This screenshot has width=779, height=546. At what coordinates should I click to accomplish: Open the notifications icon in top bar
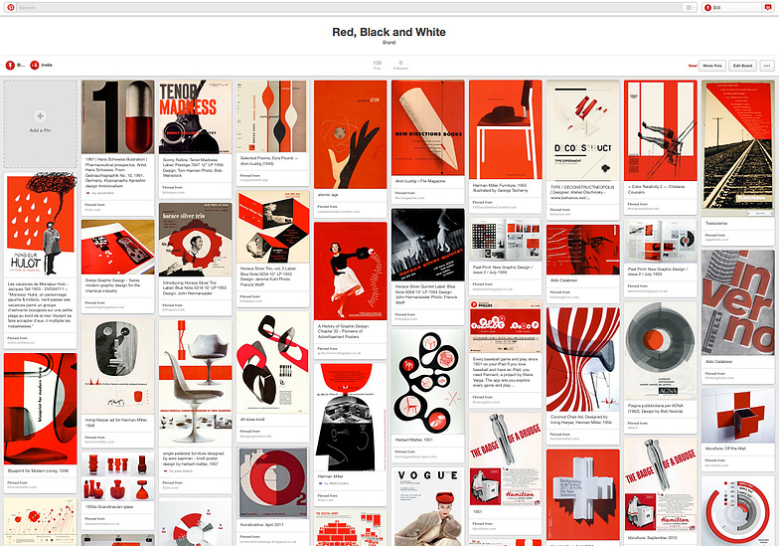coord(768,8)
